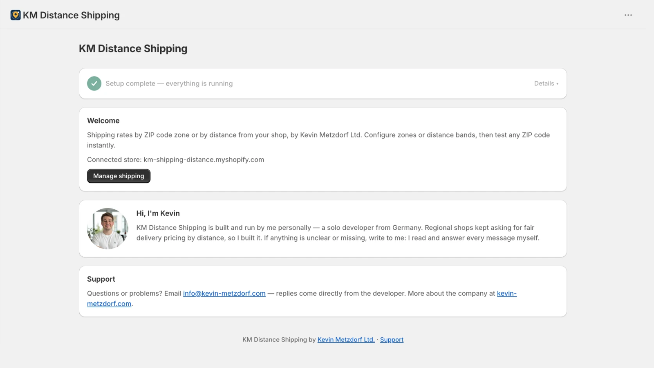Open the Kevin Metzdorf Ltd. footer link
This screenshot has width=654, height=368.
click(x=346, y=339)
